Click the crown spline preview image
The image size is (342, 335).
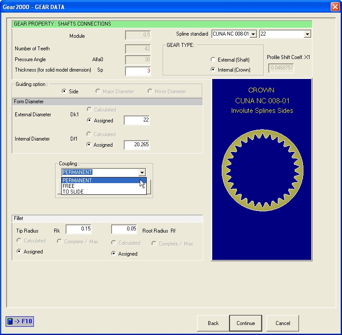263,171
